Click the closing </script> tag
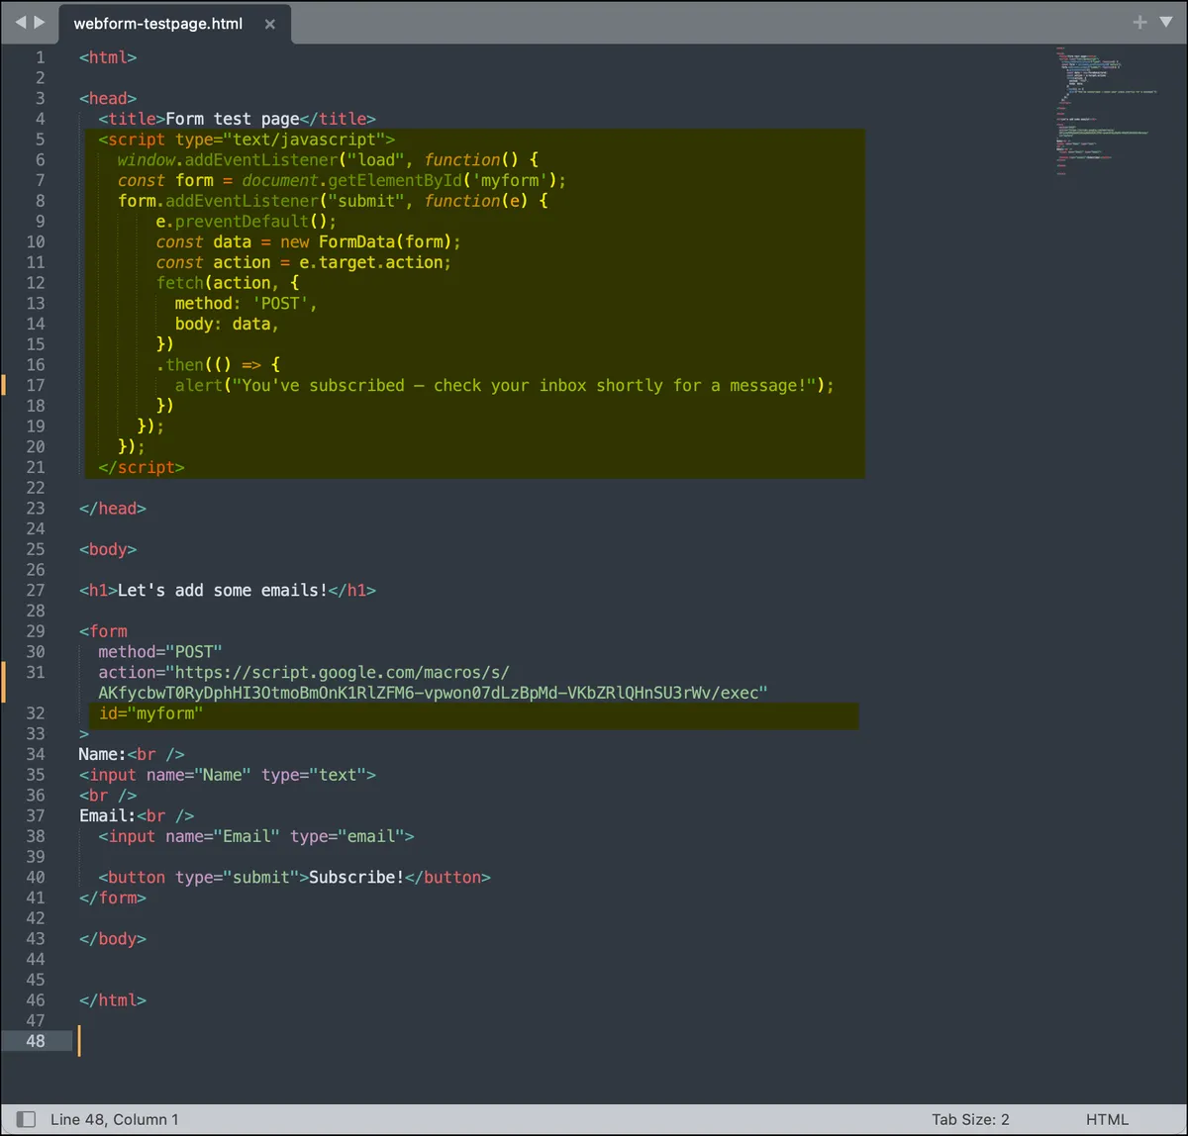Screen dimensions: 1188x1136 142,467
